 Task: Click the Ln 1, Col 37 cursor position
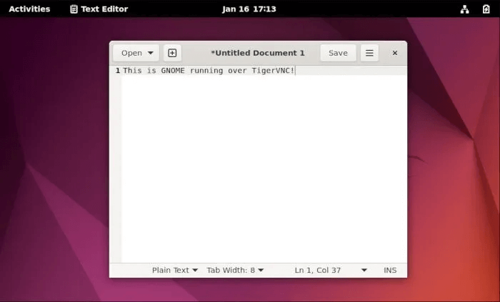[318, 270]
